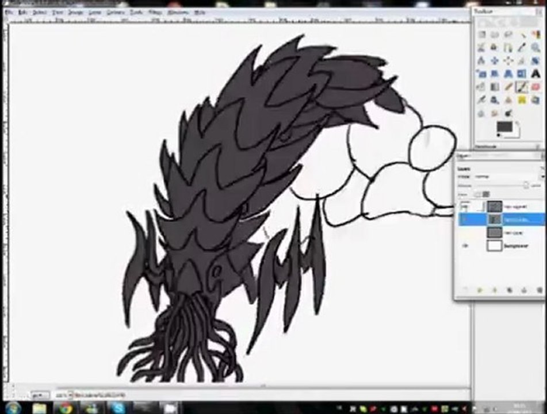Open the Edit menu

pyautogui.click(x=22, y=13)
